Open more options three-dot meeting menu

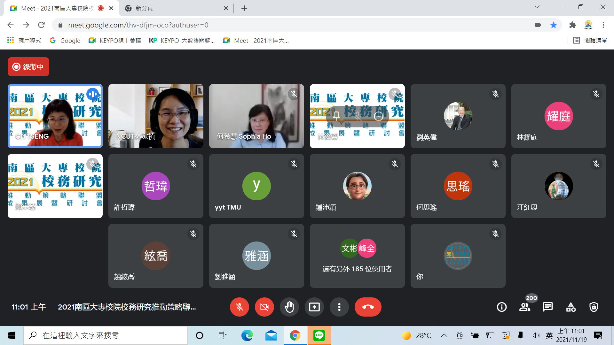coord(339,307)
